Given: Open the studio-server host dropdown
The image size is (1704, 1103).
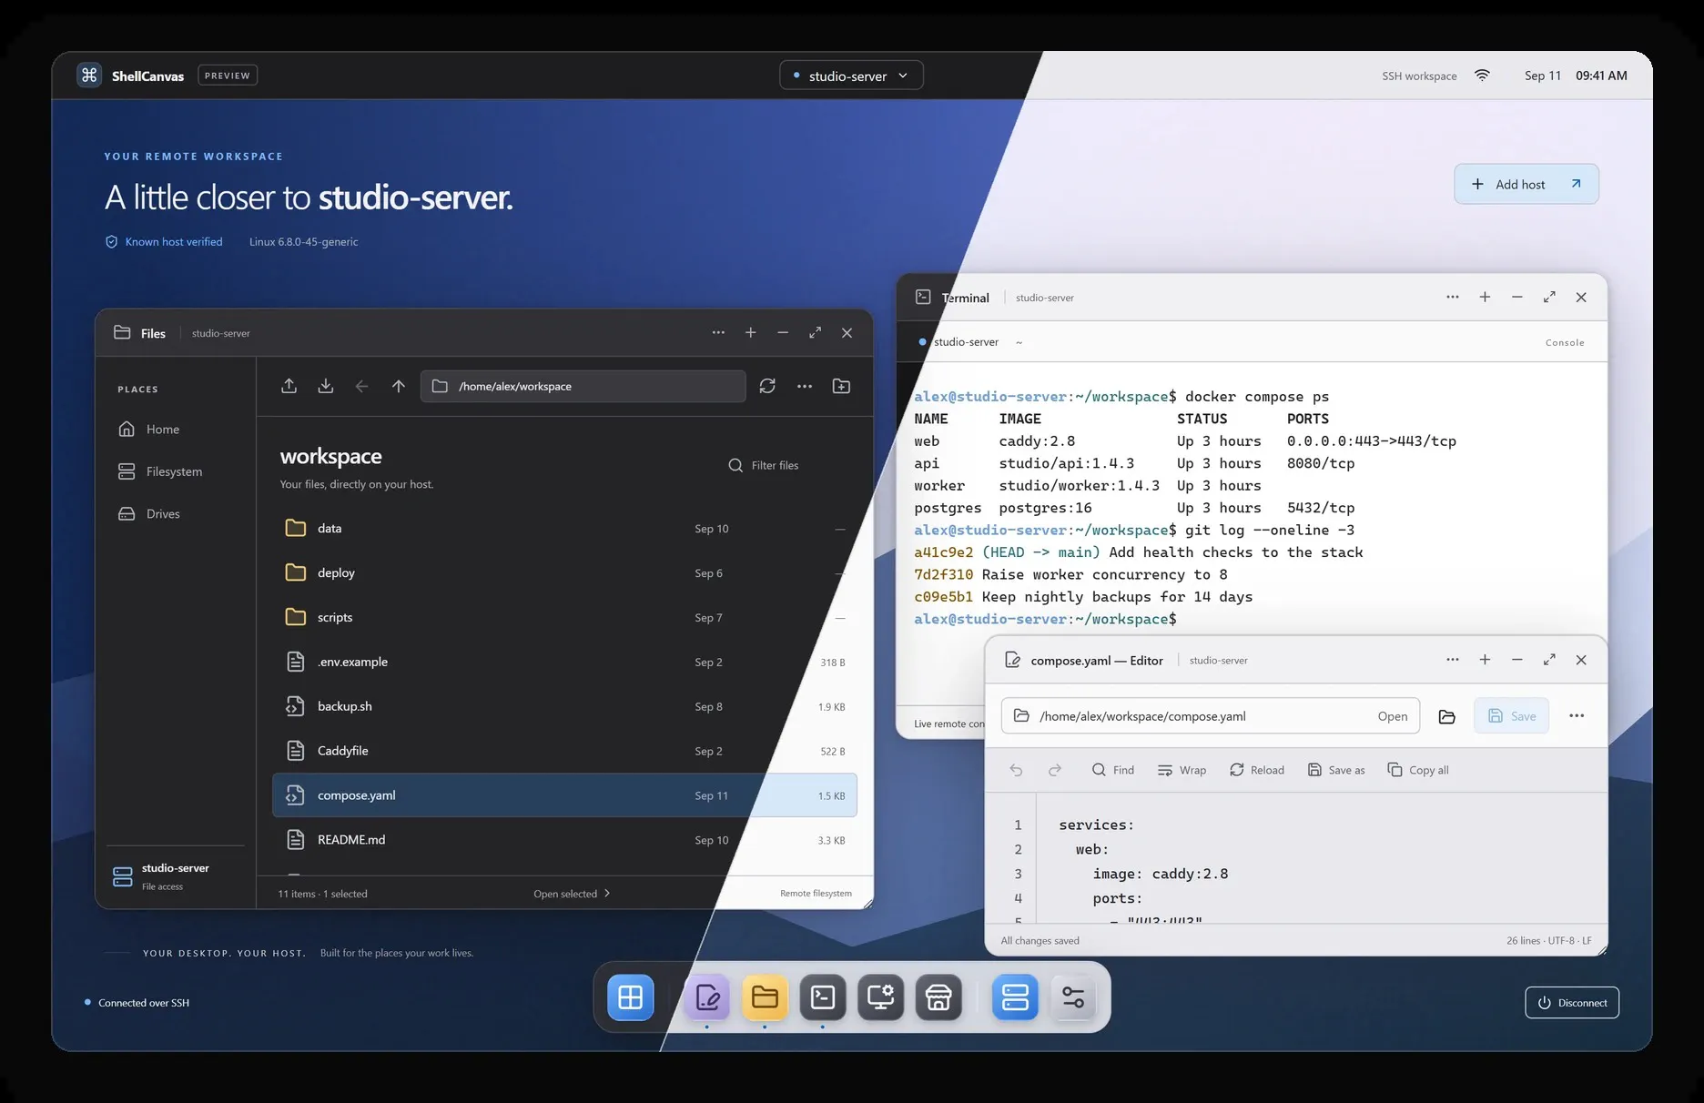Looking at the screenshot, I should pyautogui.click(x=851, y=76).
